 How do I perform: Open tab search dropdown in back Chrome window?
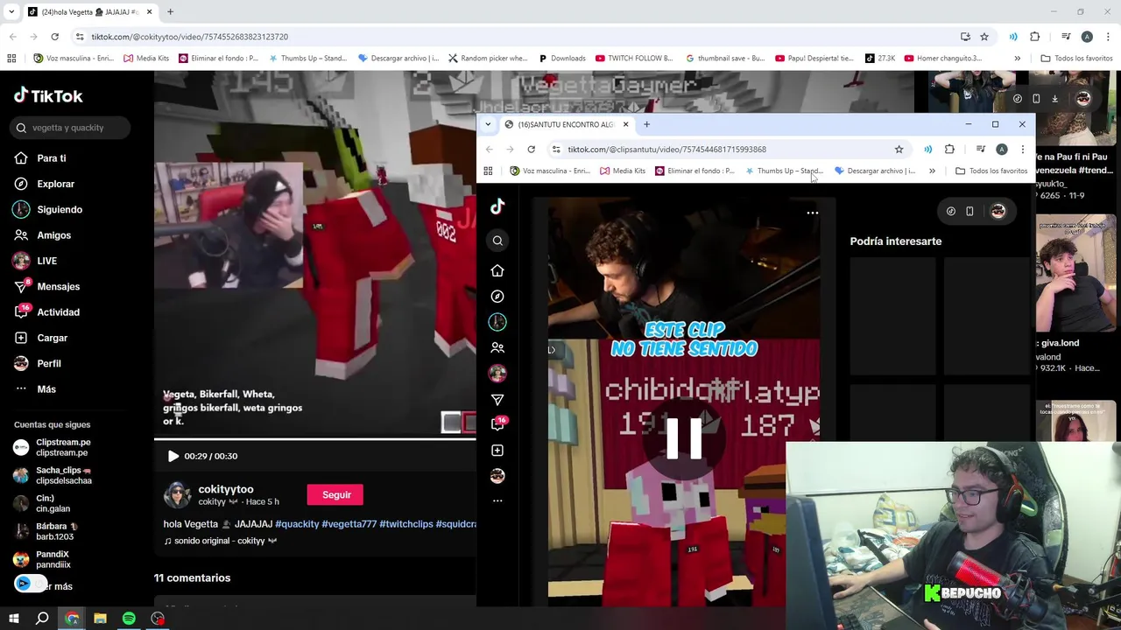click(12, 12)
